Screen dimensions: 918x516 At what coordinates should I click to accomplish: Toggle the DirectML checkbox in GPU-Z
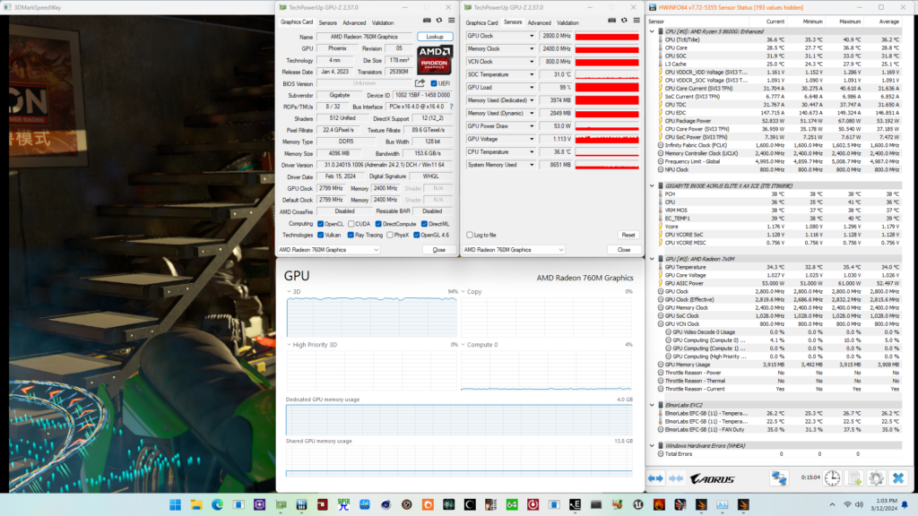click(424, 223)
